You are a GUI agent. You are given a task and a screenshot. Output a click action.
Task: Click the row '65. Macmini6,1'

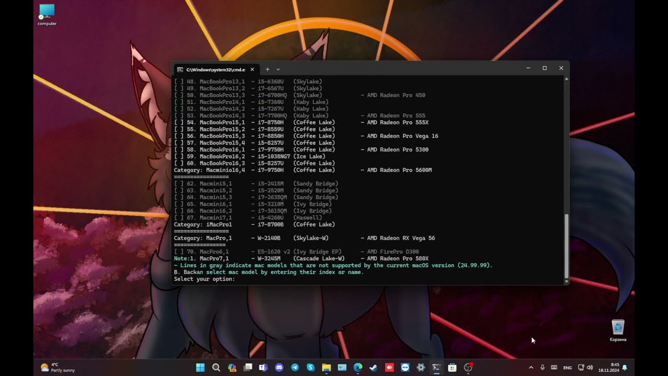[x=253, y=204]
